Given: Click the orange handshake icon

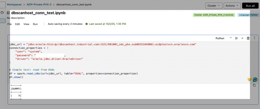Looking at the screenshot, I should pos(249,80).
